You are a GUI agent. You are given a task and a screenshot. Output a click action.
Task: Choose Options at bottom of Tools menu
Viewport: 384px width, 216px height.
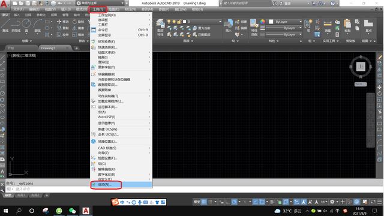tap(121, 184)
